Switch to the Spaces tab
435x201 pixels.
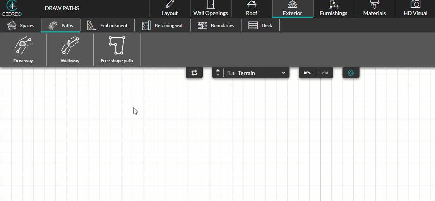point(21,26)
